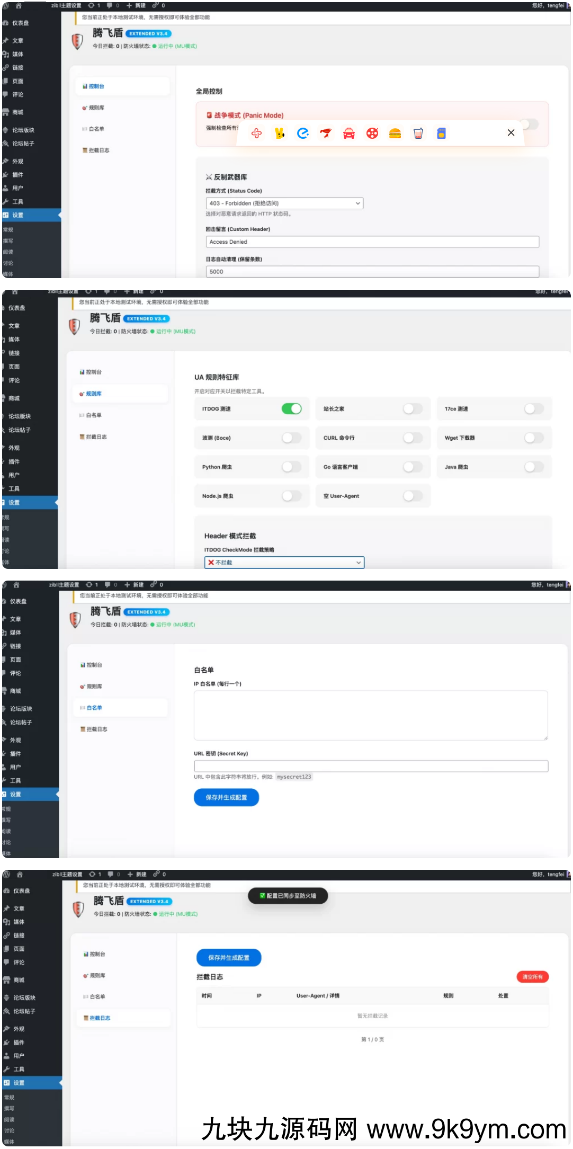Open the 403 - Forbidden status code dropdown
The width and height of the screenshot is (573, 1149).
(x=284, y=203)
